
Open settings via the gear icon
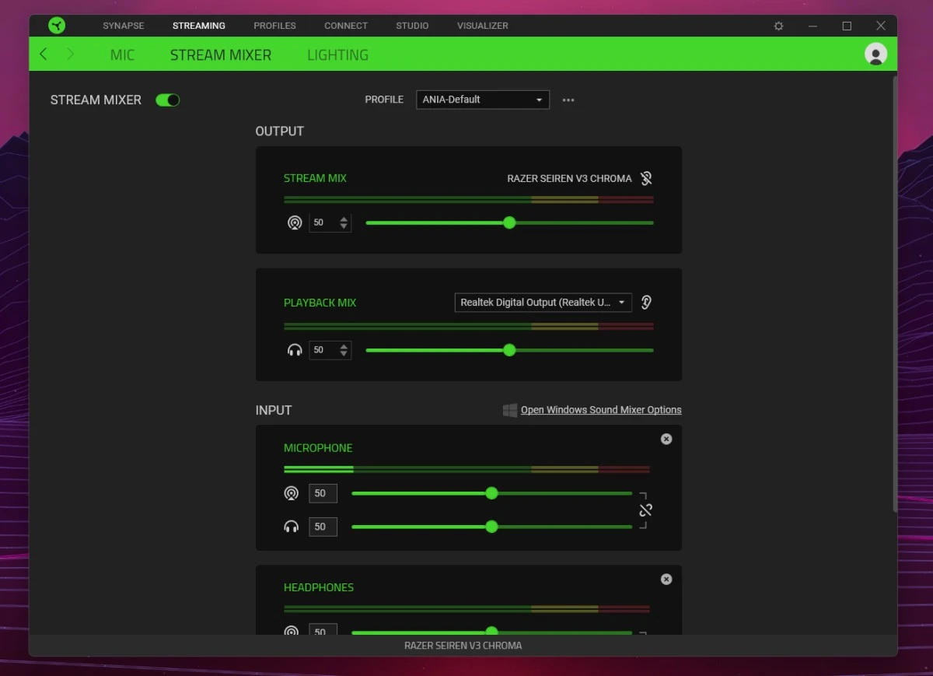(x=778, y=26)
